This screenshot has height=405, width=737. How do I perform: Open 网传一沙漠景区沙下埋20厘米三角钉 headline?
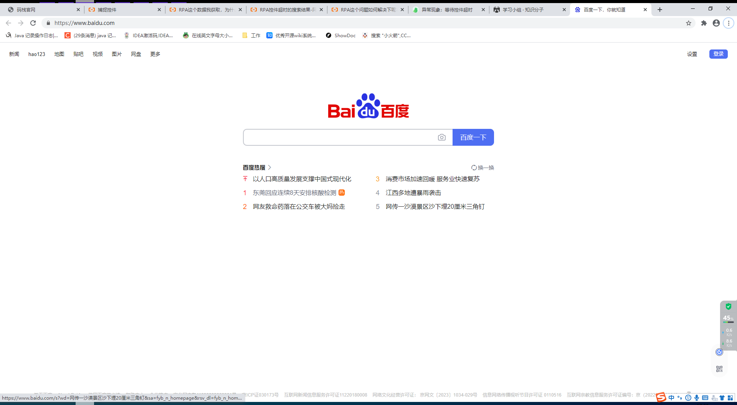coord(435,206)
